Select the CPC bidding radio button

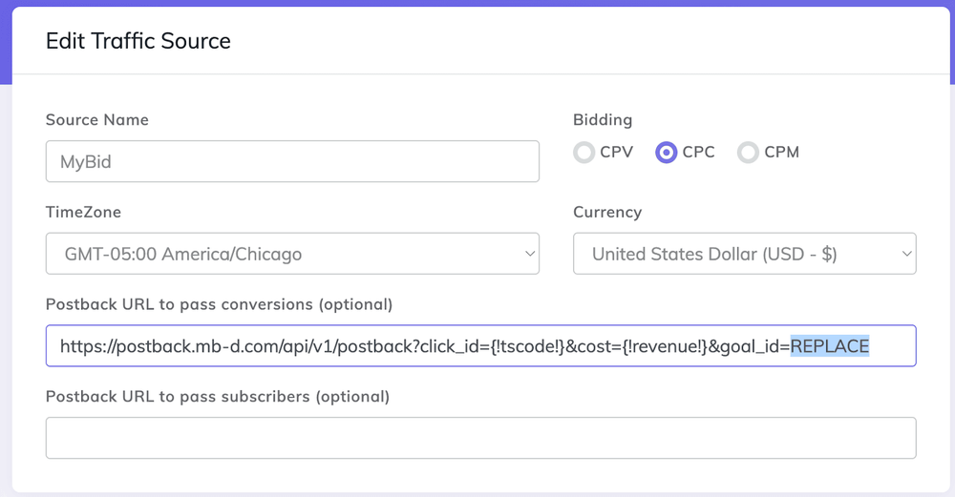[x=666, y=153]
